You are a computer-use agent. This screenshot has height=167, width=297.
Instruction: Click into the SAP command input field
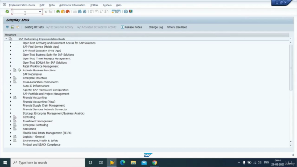coord(26,12)
